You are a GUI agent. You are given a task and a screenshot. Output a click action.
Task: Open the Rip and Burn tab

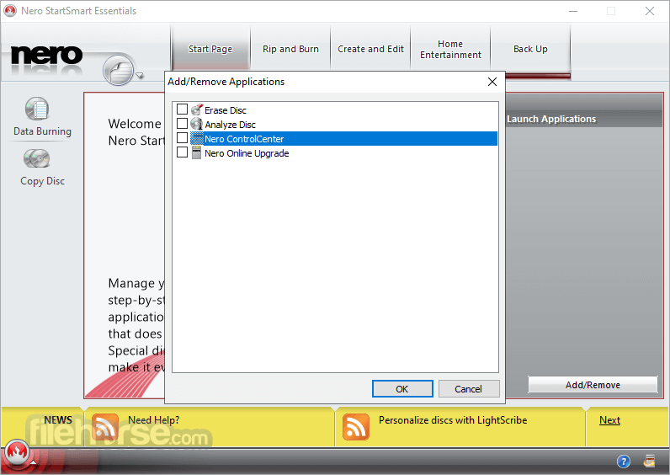[290, 49]
